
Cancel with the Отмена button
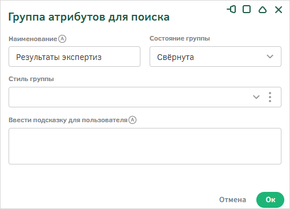pos(232,200)
